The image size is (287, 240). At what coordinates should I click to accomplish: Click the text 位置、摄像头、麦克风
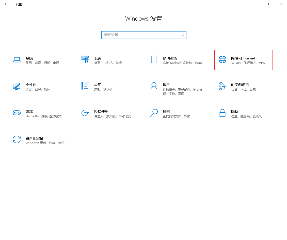pyautogui.click(x=246, y=116)
